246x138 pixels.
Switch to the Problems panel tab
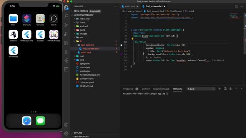(130, 89)
